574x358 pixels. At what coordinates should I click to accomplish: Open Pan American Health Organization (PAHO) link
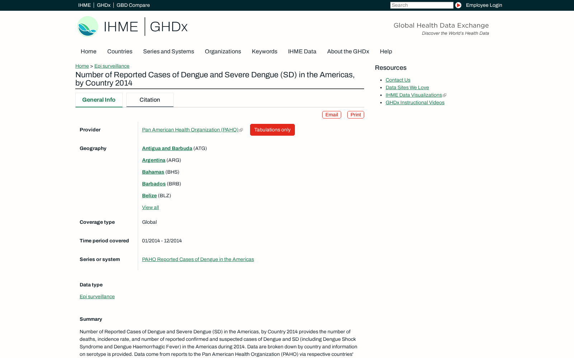coord(190,130)
